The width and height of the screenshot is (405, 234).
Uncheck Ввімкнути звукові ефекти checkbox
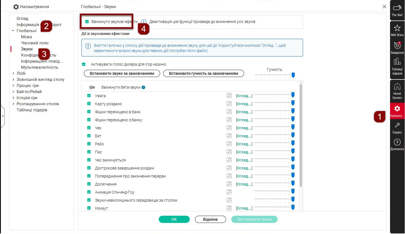[x=87, y=22]
